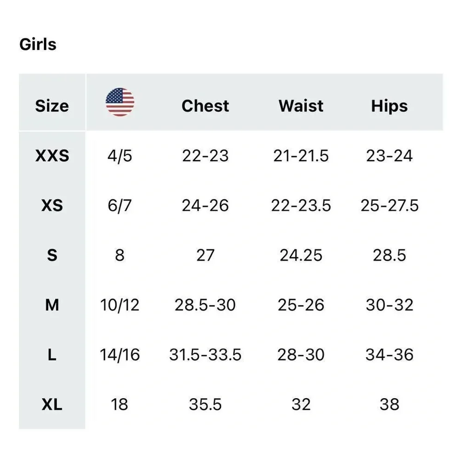Viewport: 462px width, 462px height.
Task: Select the XS size row label
Action: [52, 206]
